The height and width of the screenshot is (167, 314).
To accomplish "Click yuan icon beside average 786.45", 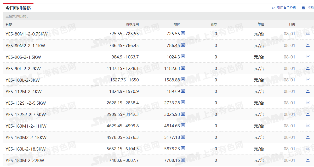I will tap(183, 45).
